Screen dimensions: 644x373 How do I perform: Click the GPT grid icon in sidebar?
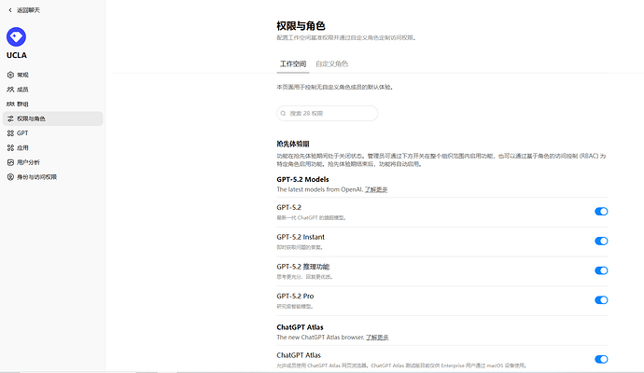10,133
